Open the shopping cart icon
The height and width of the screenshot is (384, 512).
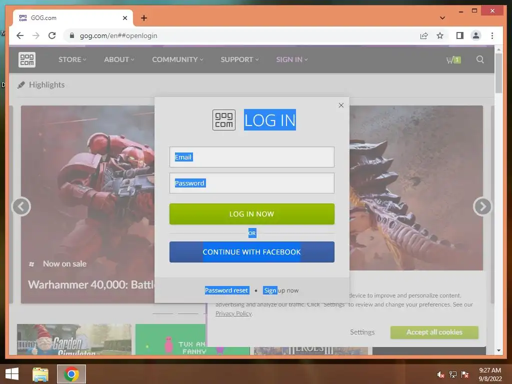[453, 60]
